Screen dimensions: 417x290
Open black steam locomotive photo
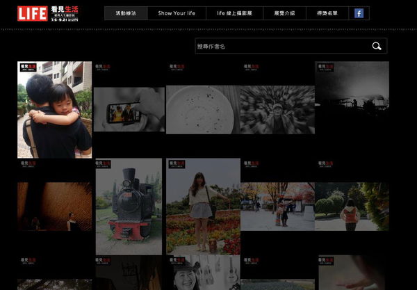(129, 207)
